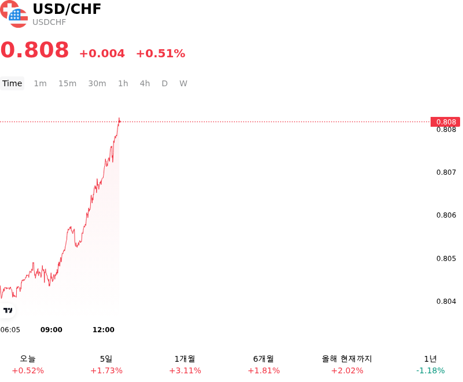Select the 4h chart interval
The height and width of the screenshot is (382, 463).
click(145, 83)
